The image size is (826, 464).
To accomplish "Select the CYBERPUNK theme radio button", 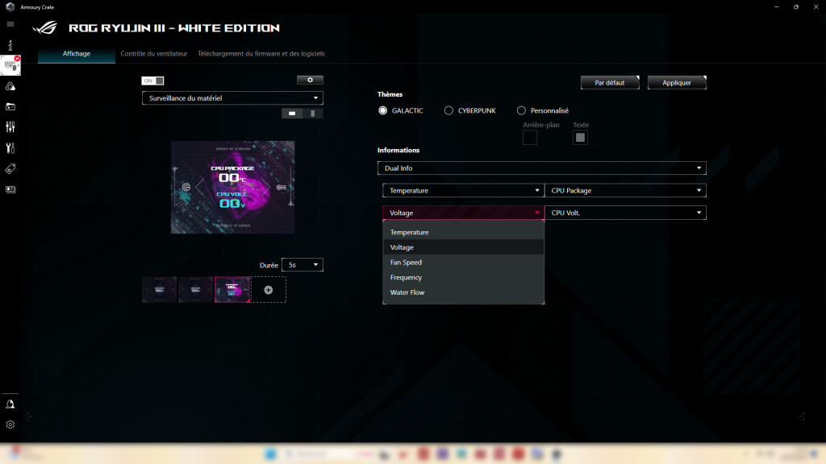I will pos(448,110).
